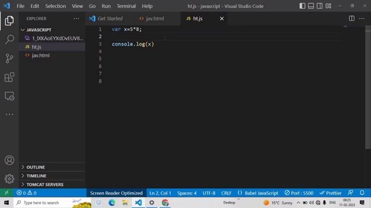371x208 pixels.
Task: Toggle the bottom panel layout icon
Action: [311, 6]
